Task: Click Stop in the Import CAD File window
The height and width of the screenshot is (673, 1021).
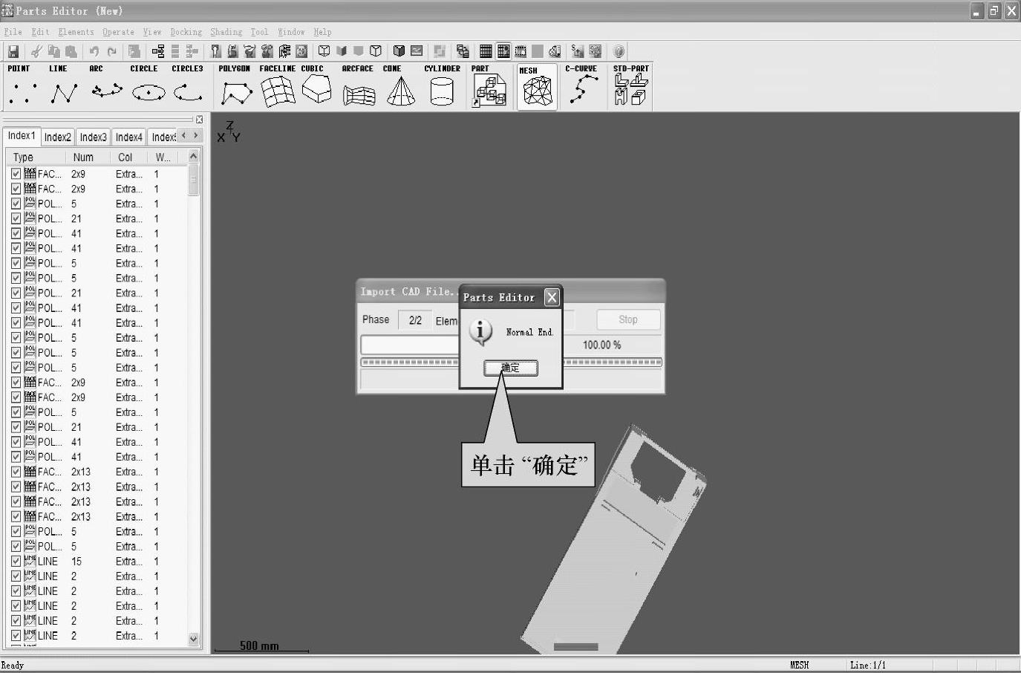Action: click(x=628, y=319)
